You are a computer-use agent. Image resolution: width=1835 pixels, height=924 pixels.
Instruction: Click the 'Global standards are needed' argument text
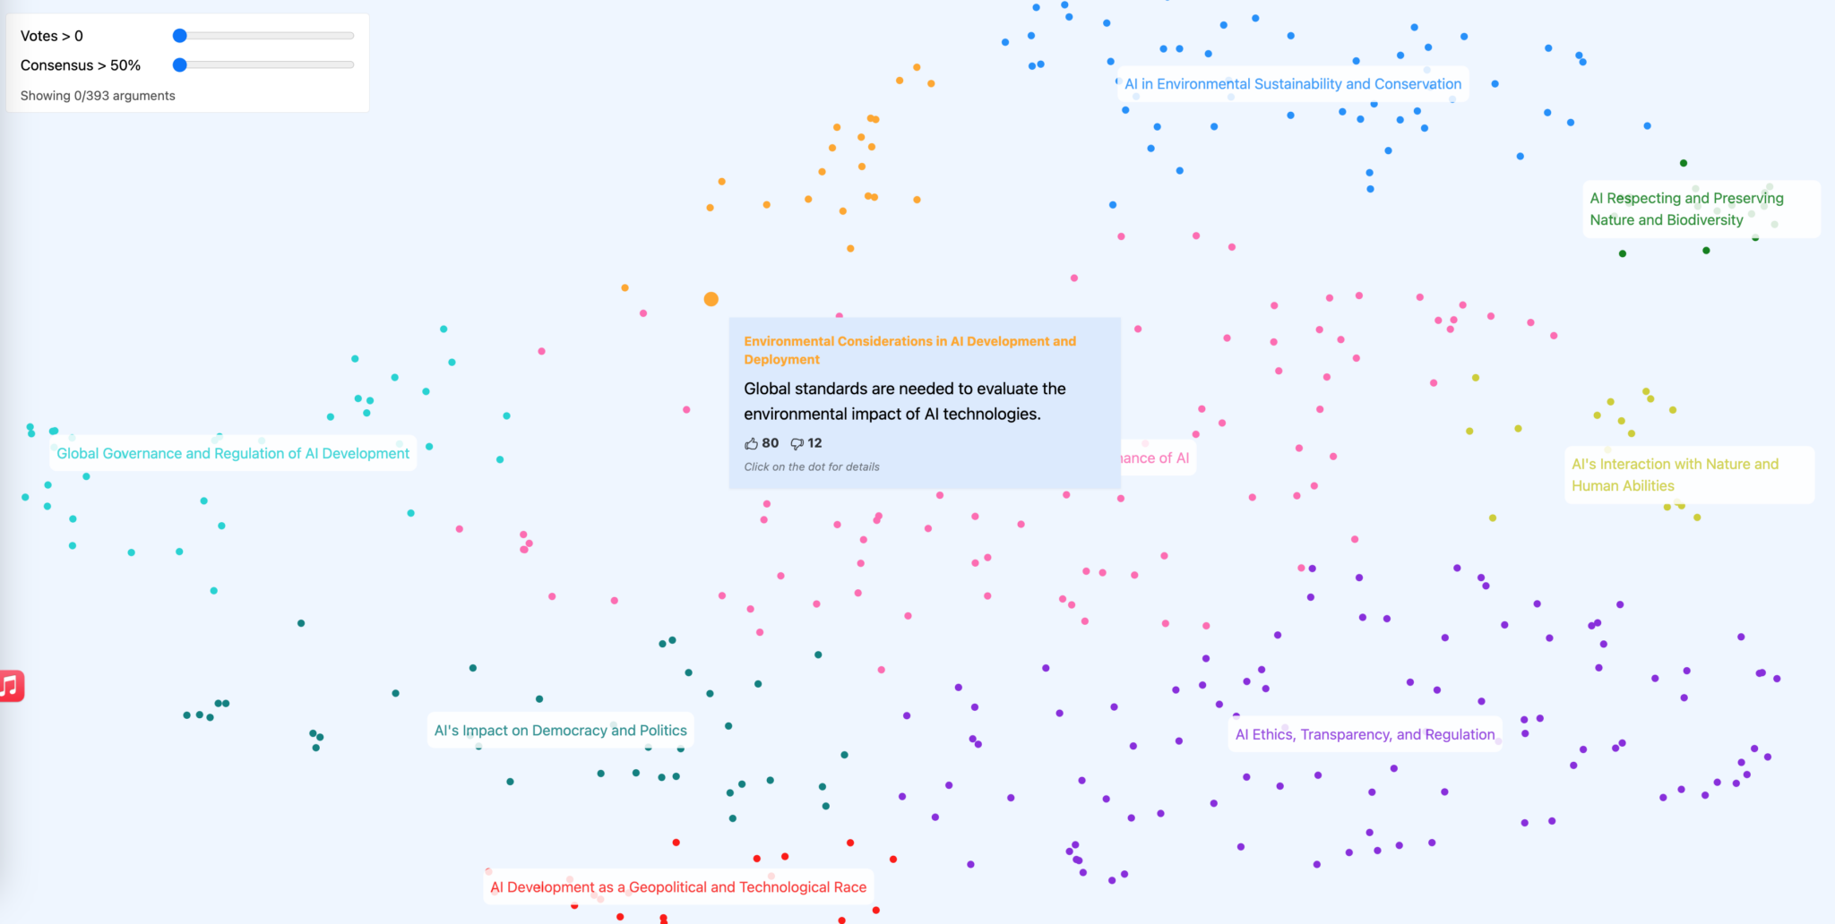click(904, 401)
